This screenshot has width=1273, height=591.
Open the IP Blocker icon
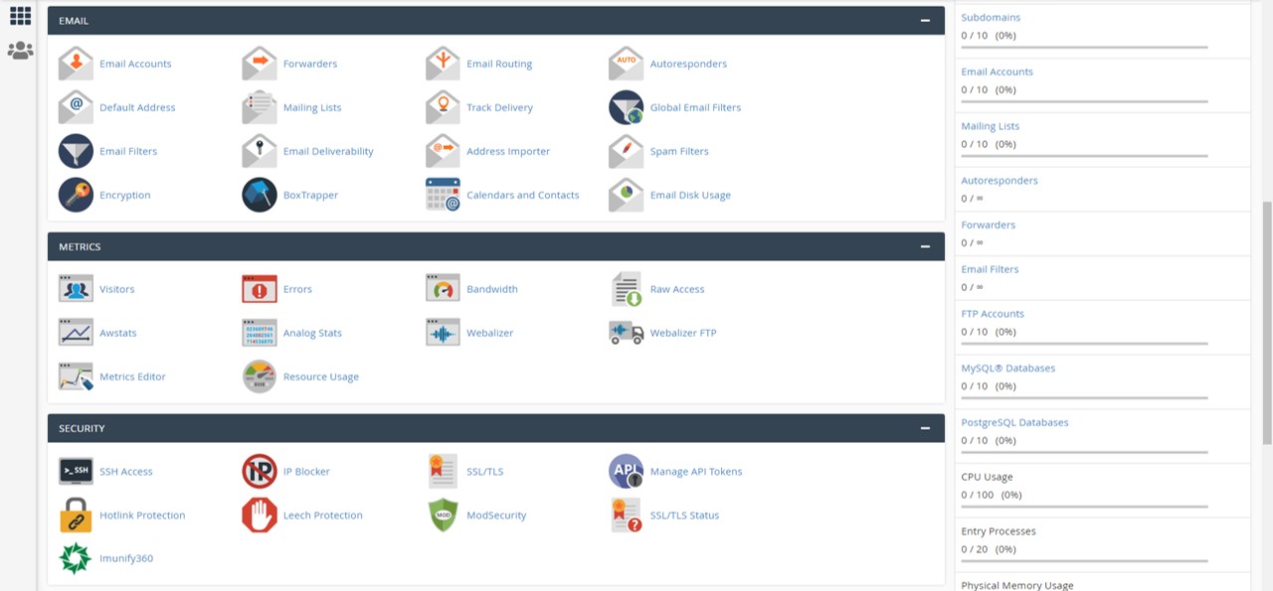click(x=260, y=471)
